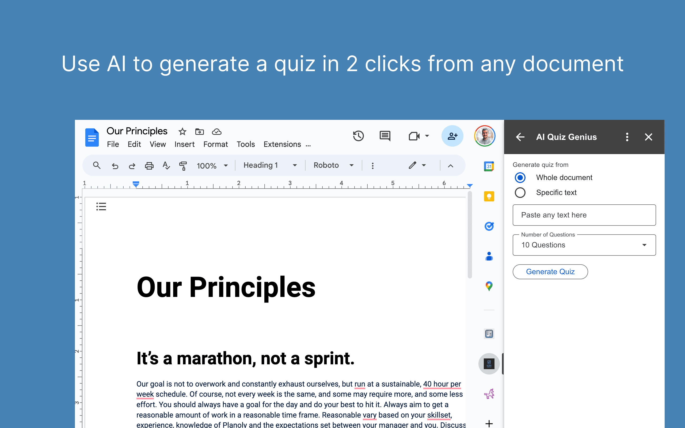Click the document vertical scrollbar
Image resolution: width=685 pixels, height=428 pixels.
[470, 235]
